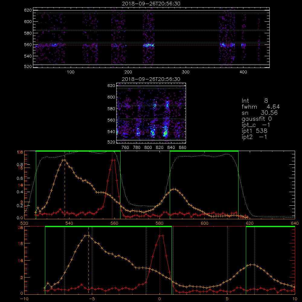Click x-axis label 100 of top spectrogram

point(71,72)
